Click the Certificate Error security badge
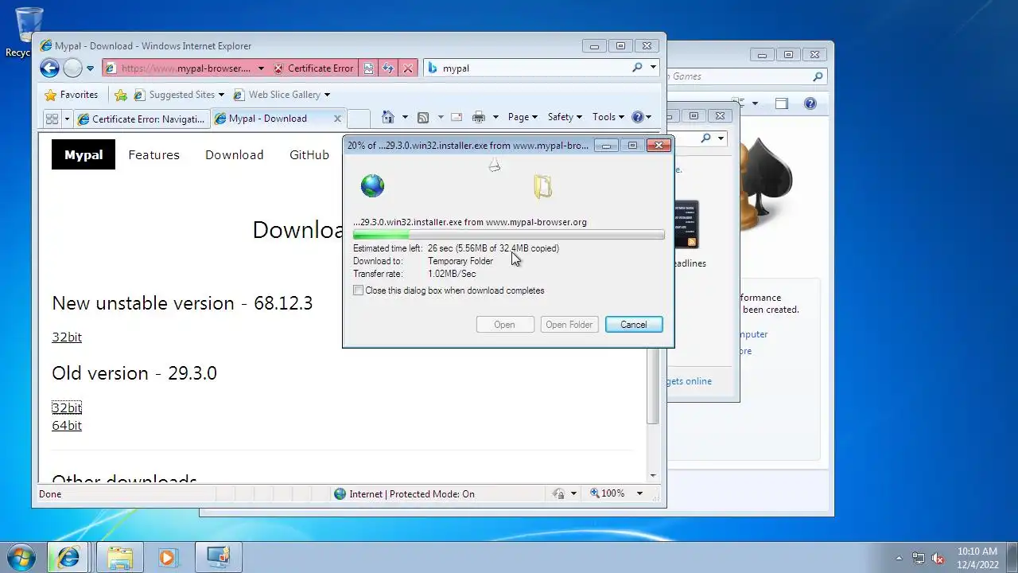Viewport: 1018px width, 573px height. [x=314, y=68]
